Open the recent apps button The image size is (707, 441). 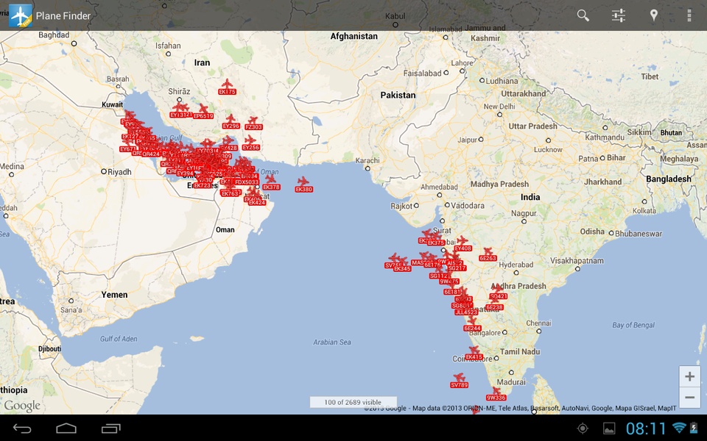111,429
